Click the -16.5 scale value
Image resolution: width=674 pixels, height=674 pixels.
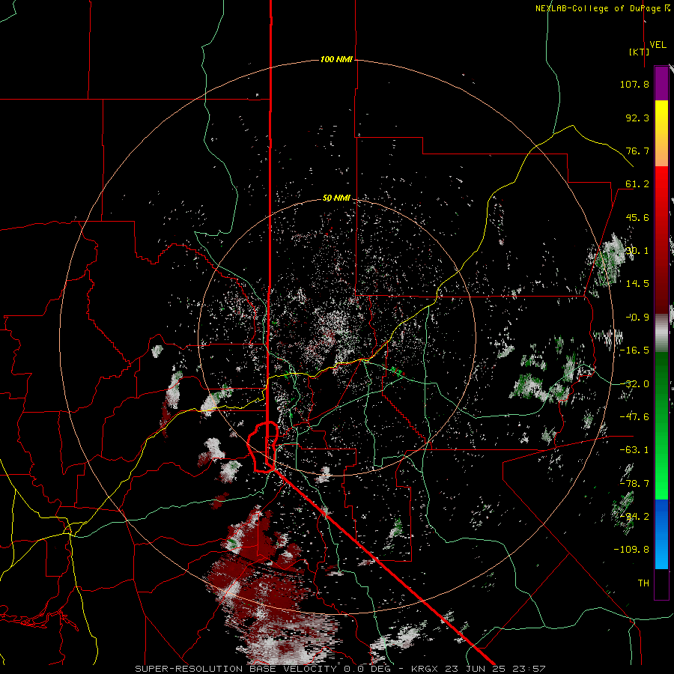[x=634, y=350]
